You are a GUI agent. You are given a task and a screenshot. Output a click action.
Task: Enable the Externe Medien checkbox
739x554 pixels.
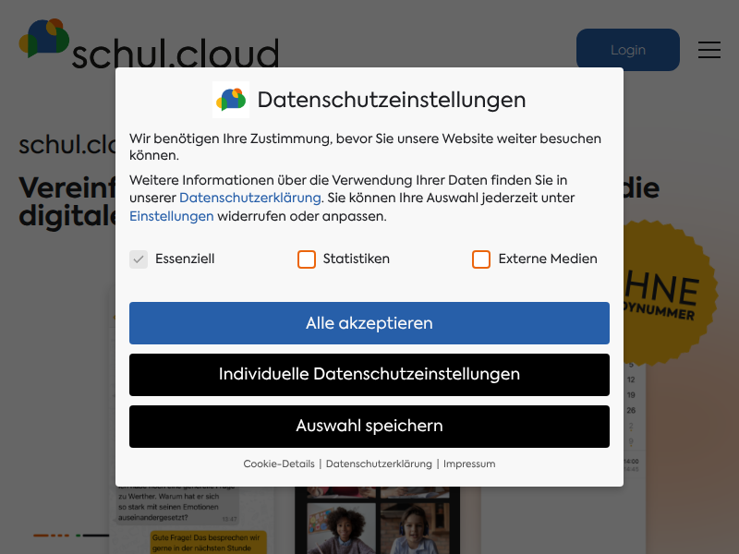480,259
